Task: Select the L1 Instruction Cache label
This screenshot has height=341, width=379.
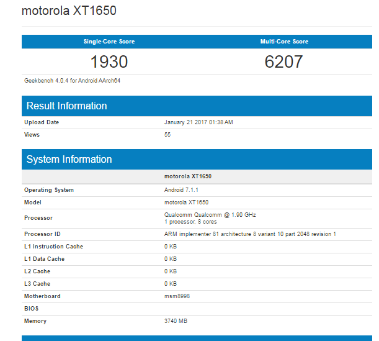Action: click(x=54, y=247)
